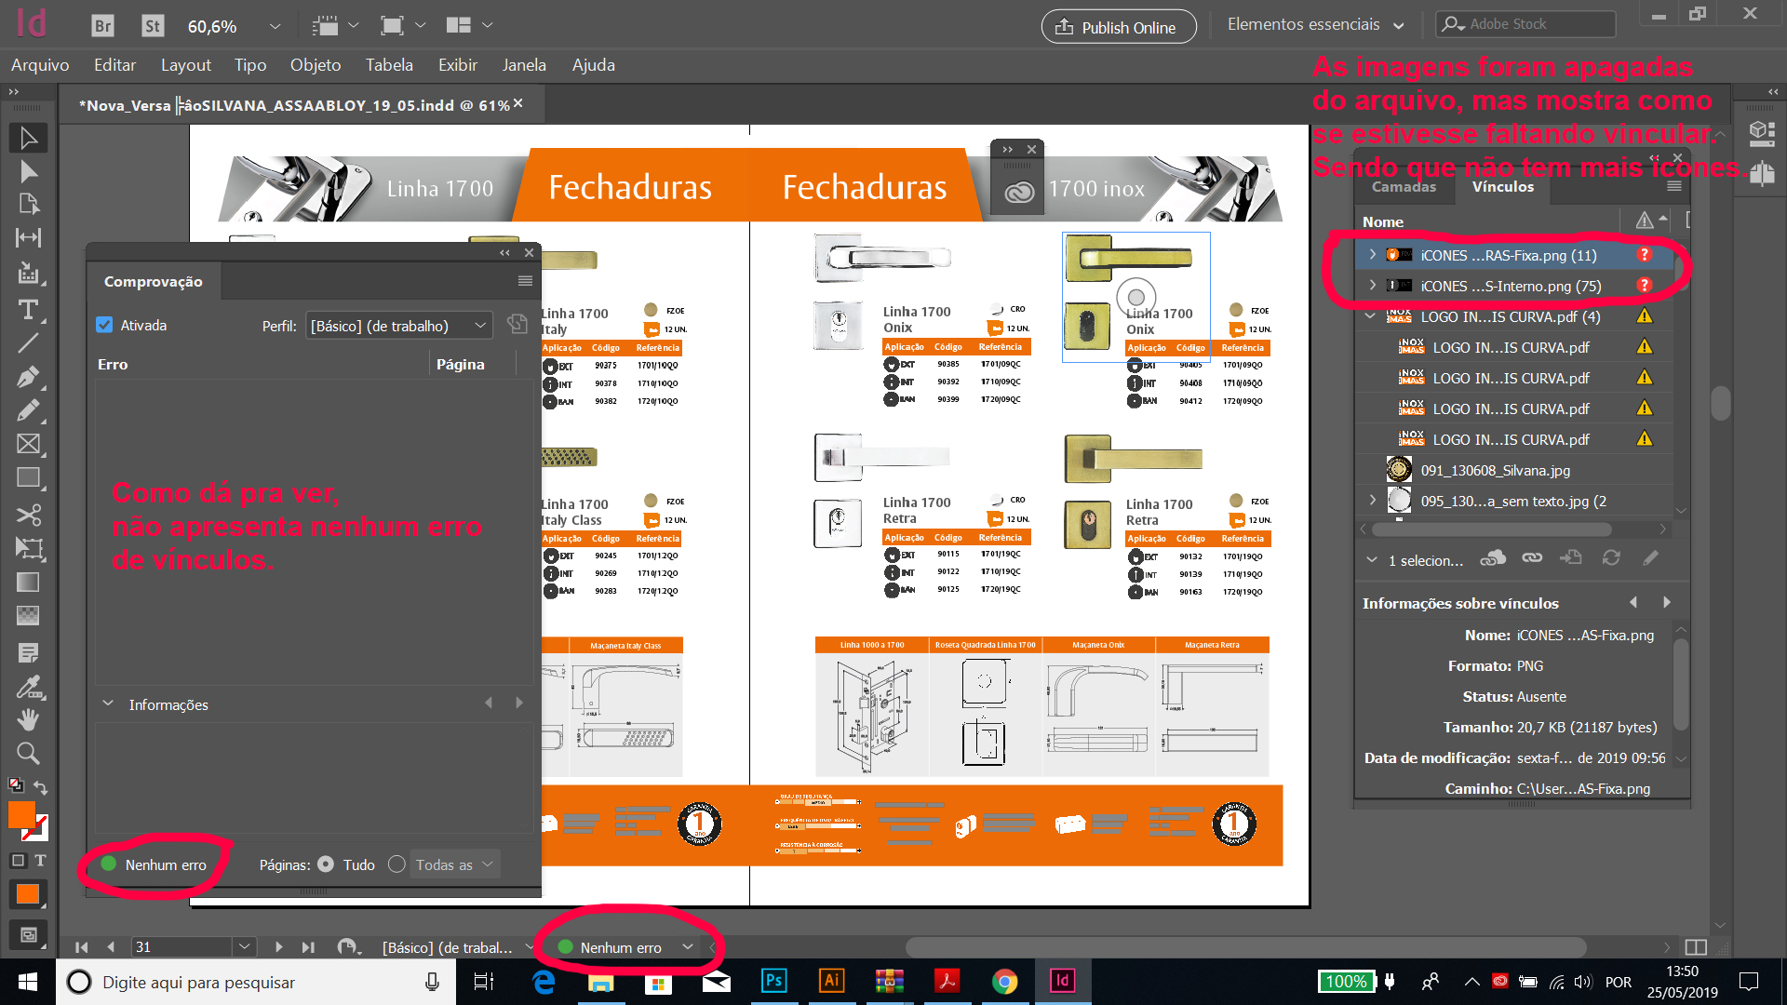This screenshot has width=1787, height=1005.
Task: Uncheck the Ativada checkbox
Action: 104,325
